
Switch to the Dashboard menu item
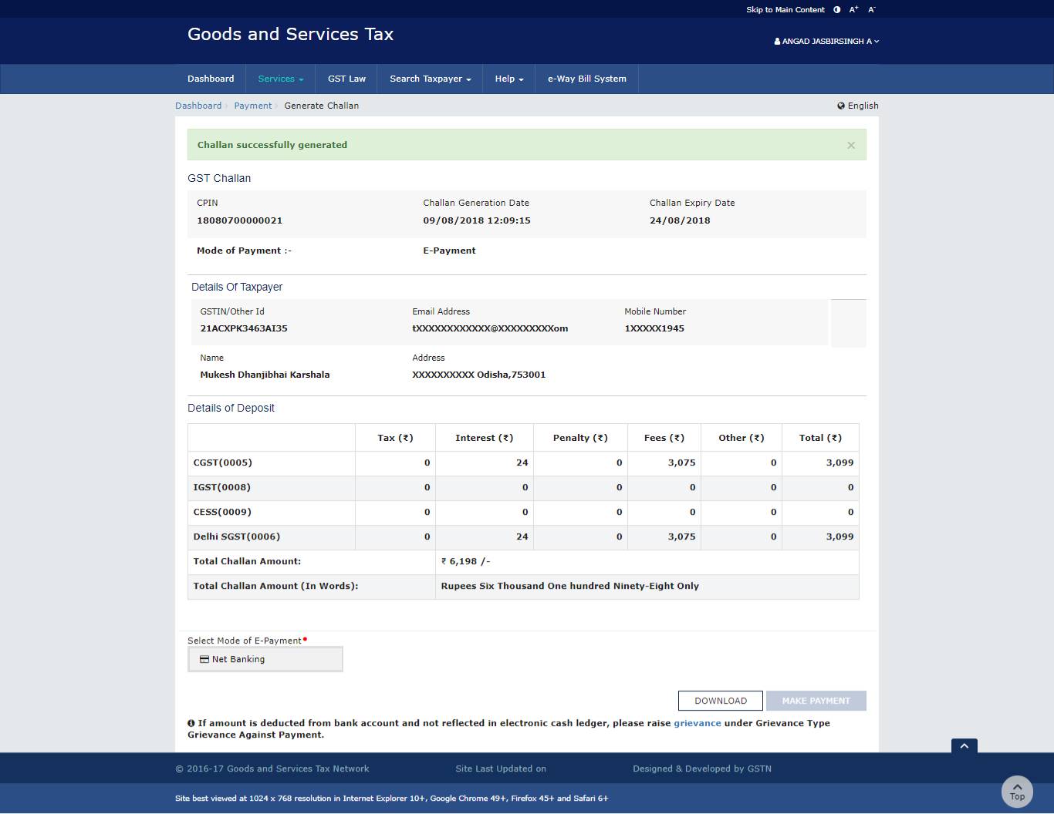tap(211, 78)
